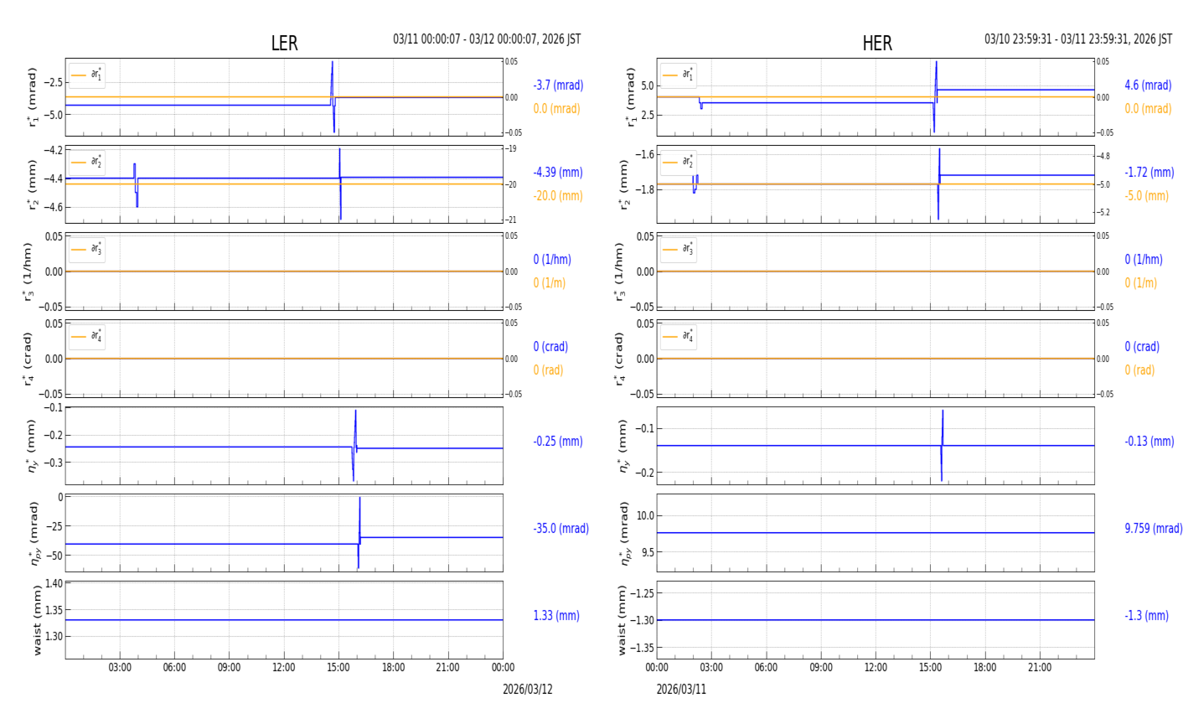Select the LER time range text starting 03/11 00:00:07
Image resolution: width=1183 pixels, height=724 pixels.
pos(487,39)
